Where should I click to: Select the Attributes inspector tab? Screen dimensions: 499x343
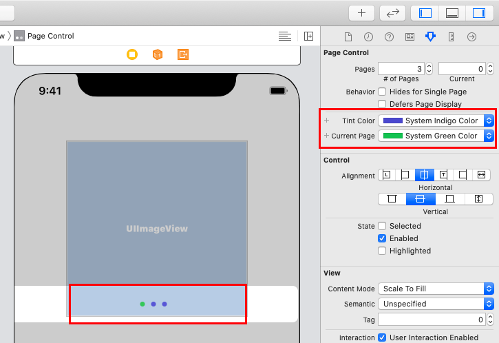click(x=430, y=37)
